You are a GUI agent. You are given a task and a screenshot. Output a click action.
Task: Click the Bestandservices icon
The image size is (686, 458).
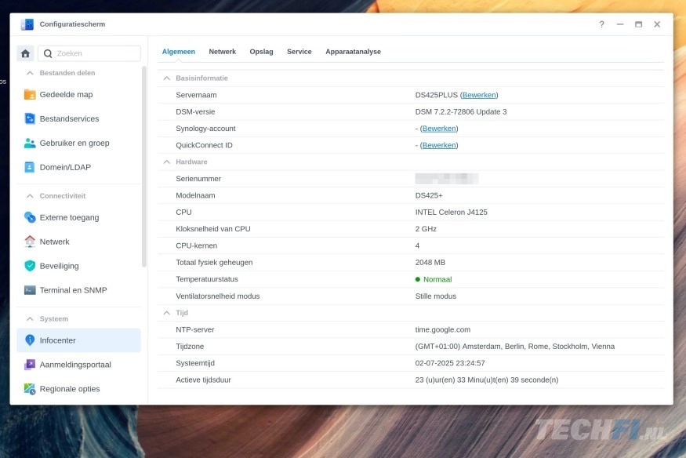point(30,118)
